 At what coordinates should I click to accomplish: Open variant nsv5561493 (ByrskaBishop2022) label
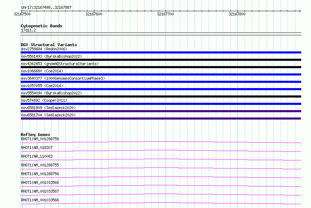(x=51, y=56)
